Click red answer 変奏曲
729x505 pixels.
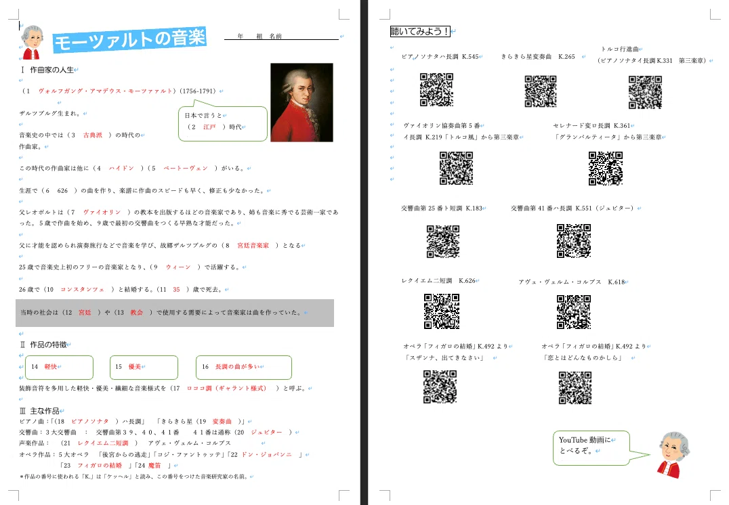click(222, 421)
